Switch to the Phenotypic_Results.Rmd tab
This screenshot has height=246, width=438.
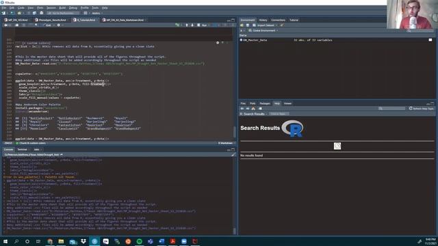click(x=52, y=20)
